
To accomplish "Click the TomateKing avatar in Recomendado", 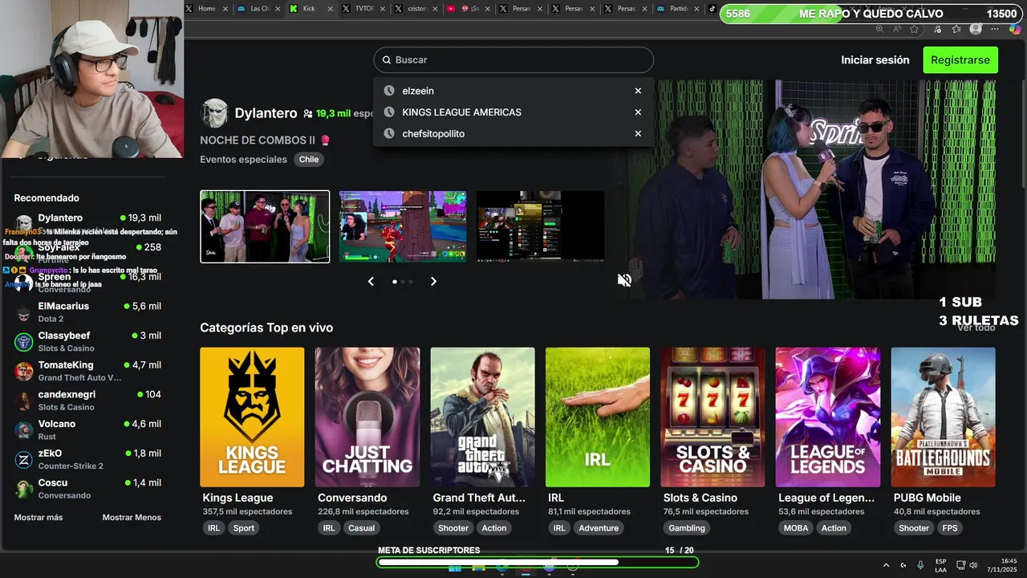I will (x=23, y=371).
